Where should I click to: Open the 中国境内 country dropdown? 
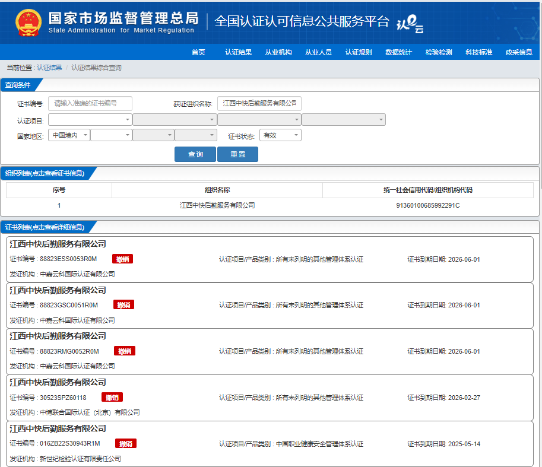[69, 135]
